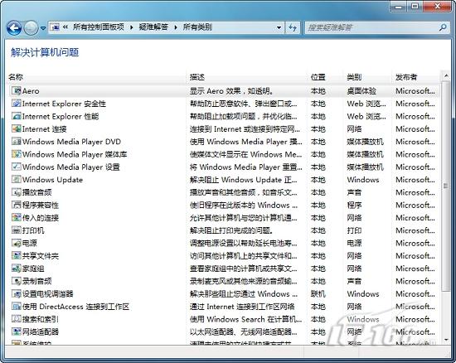Click the vertical scrollbar thumb

446,186
